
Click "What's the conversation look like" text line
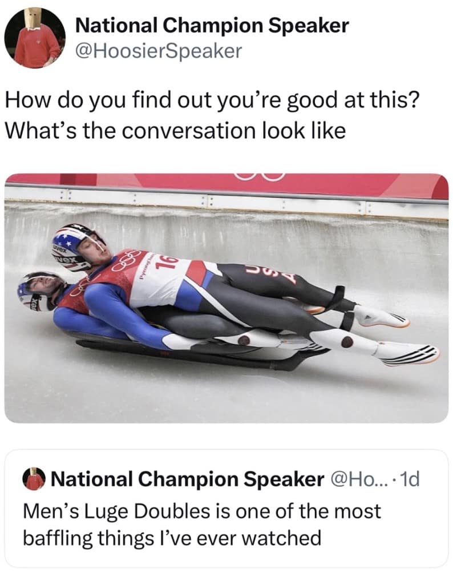(x=175, y=131)
